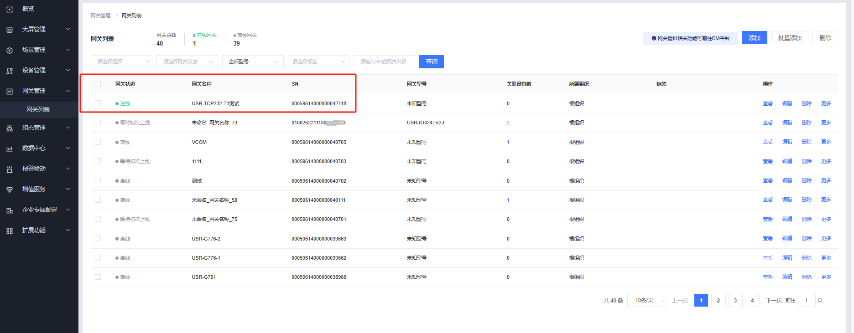Click the 增值服务 diamond icon
This screenshot has width=854, height=333.
pyautogui.click(x=10, y=190)
